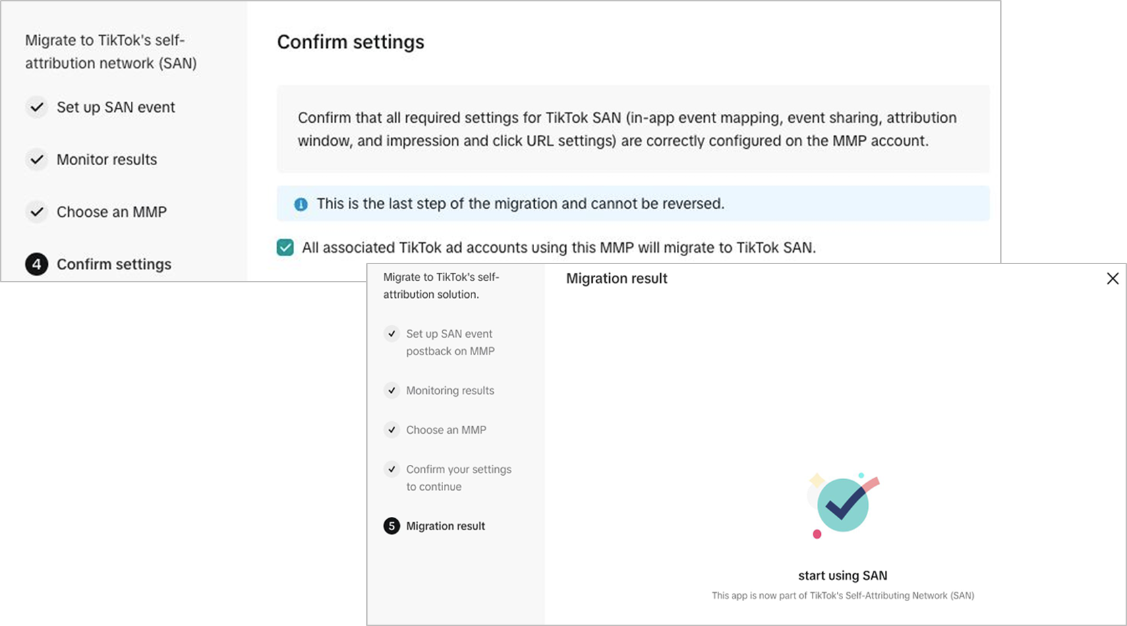The width and height of the screenshot is (1127, 626).
Task: Select Confirm your settings to continue step
Action: tap(459, 478)
